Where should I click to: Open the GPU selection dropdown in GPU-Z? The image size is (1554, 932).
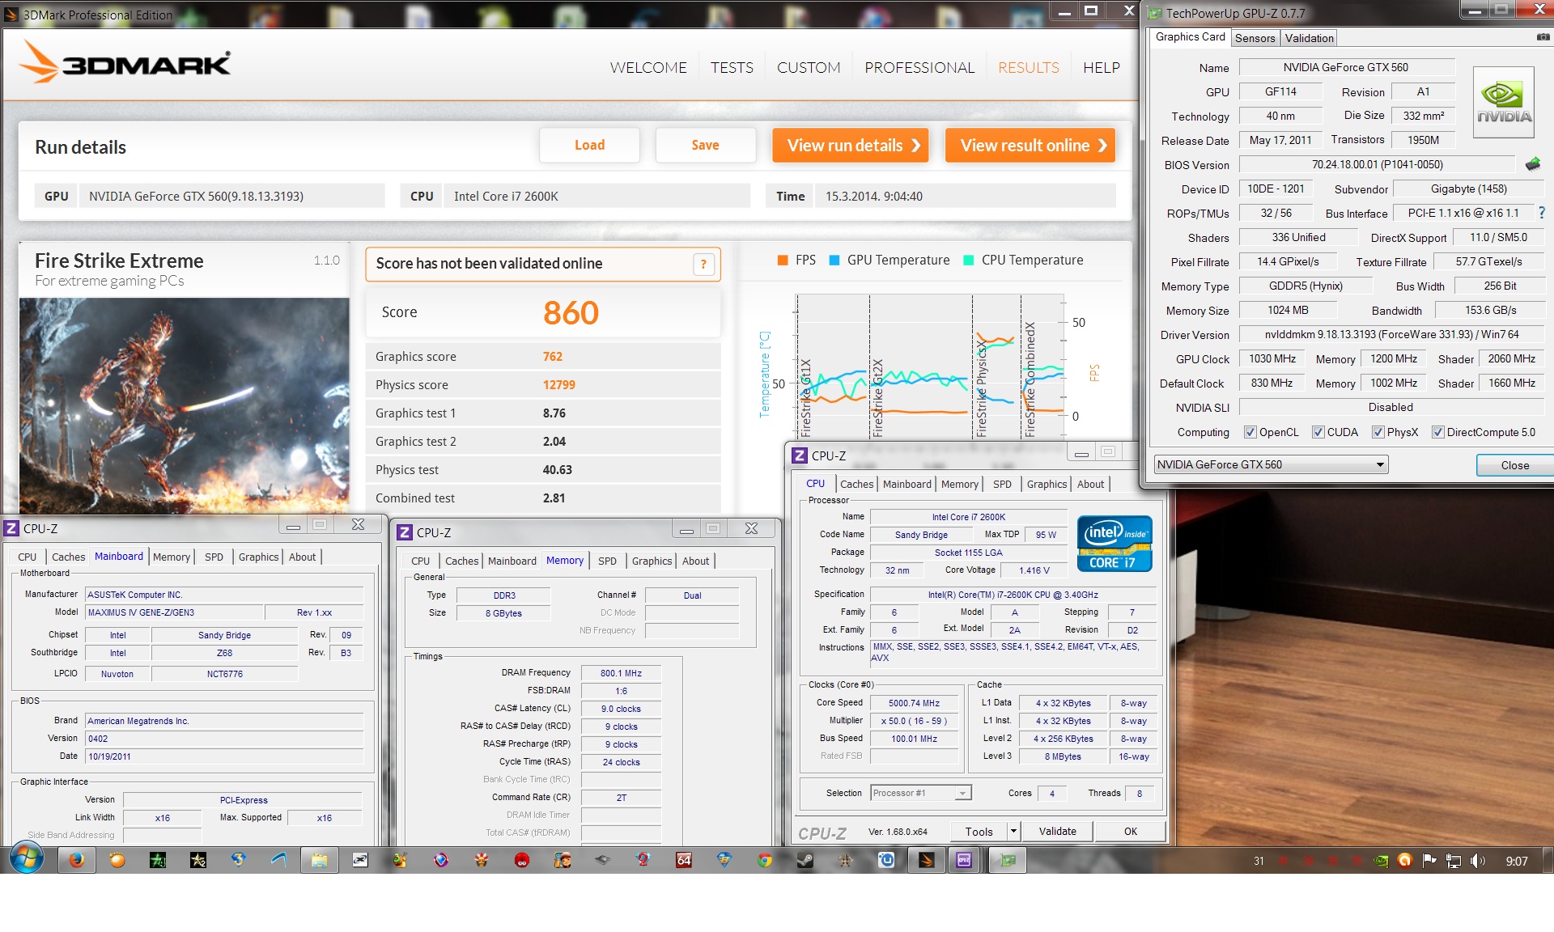[1271, 464]
